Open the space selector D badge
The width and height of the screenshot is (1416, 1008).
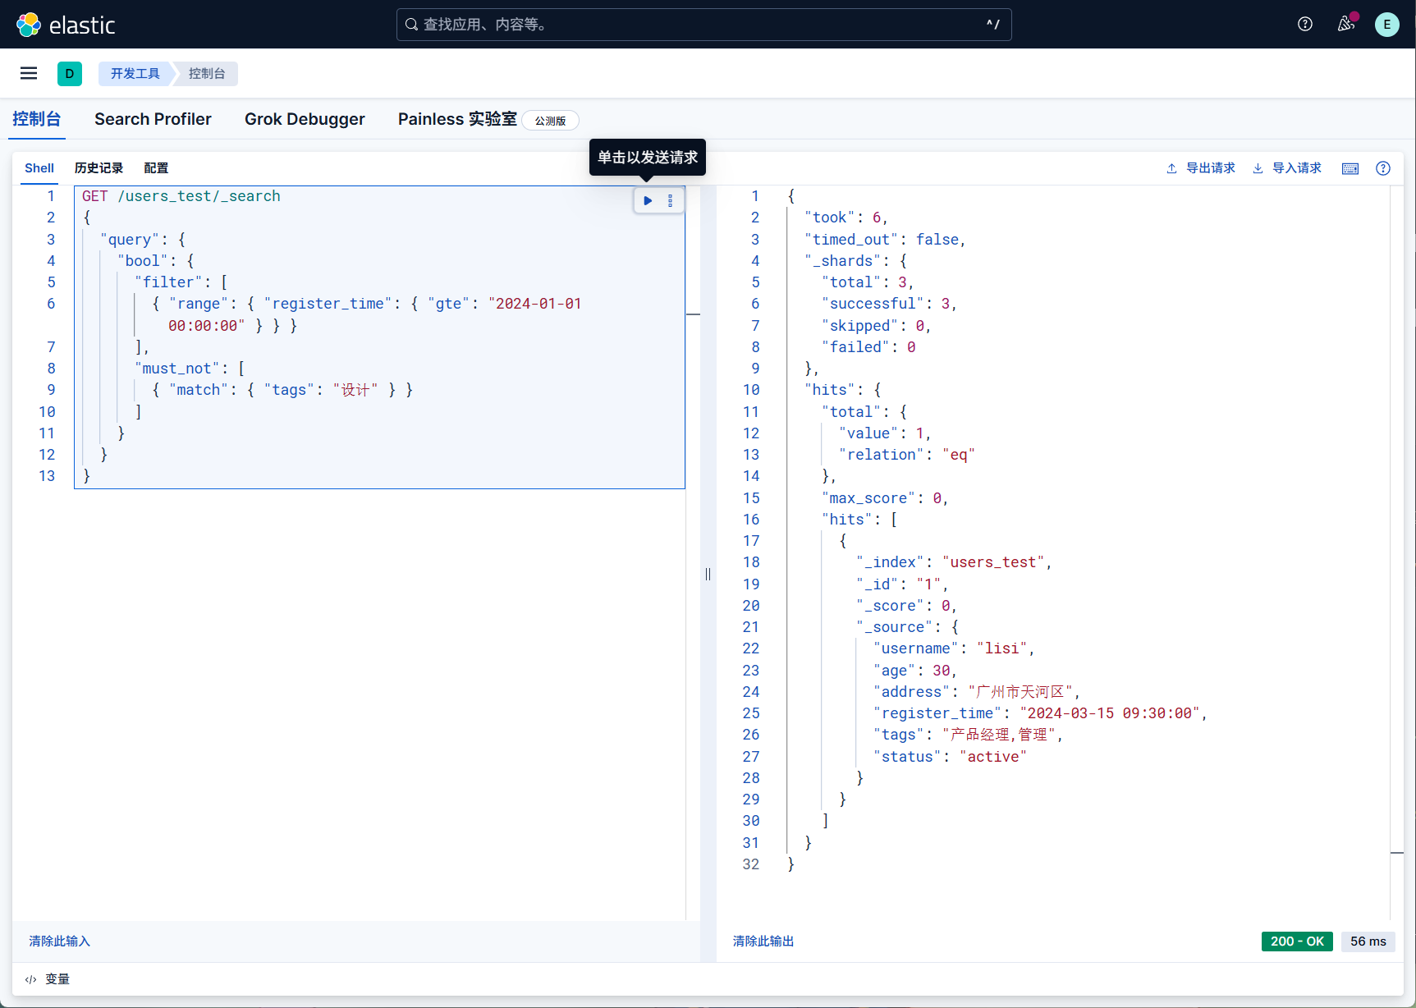(70, 74)
